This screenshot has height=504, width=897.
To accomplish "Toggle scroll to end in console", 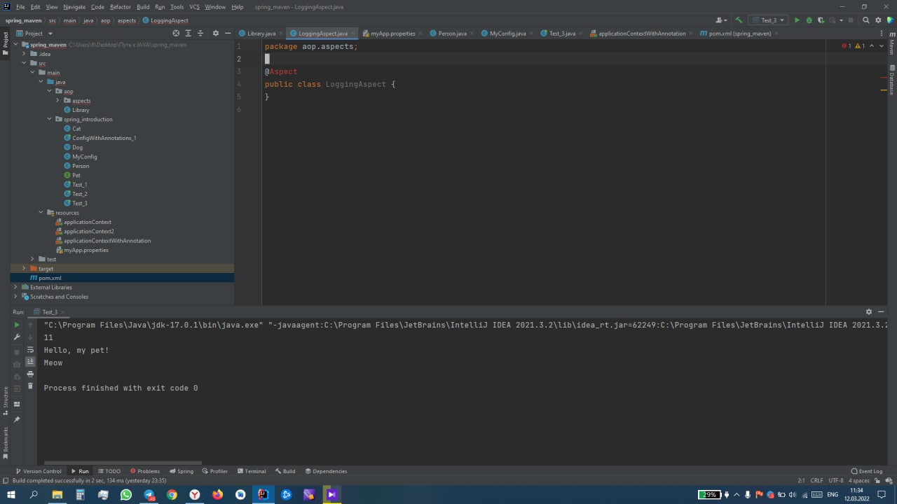I will pos(30,362).
